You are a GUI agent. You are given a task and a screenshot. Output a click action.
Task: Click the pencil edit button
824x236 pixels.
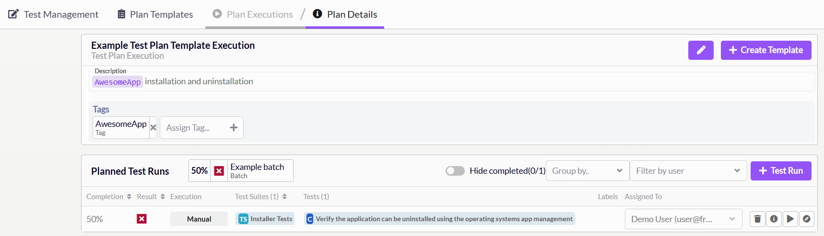pyautogui.click(x=701, y=50)
